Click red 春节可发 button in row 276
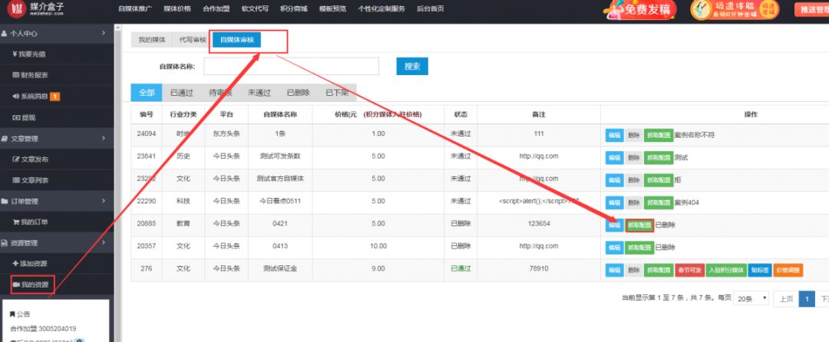Image resolution: width=829 pixels, height=342 pixels. coord(689,270)
